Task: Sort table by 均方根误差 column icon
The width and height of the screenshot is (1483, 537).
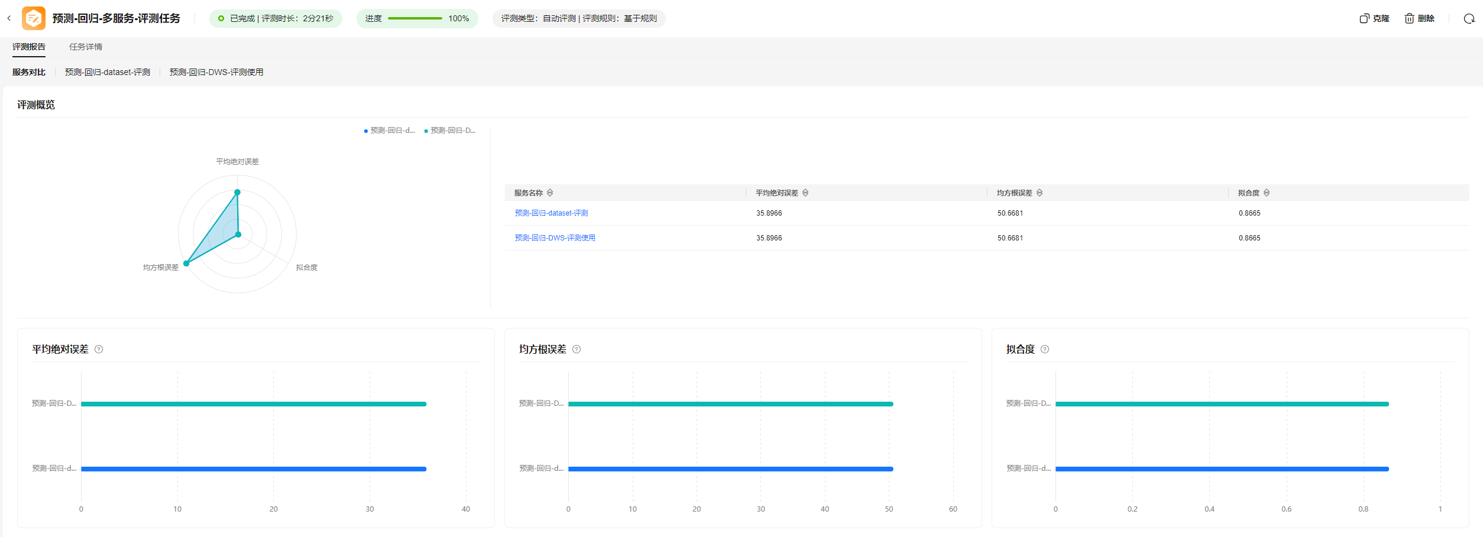Action: click(x=1040, y=193)
